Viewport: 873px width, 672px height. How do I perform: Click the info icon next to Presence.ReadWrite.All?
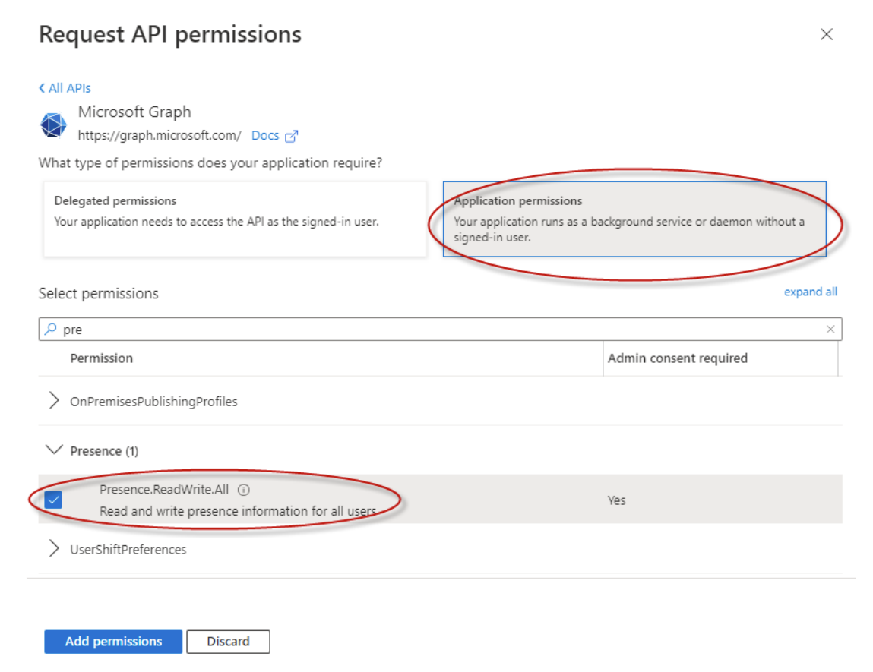[x=244, y=490]
